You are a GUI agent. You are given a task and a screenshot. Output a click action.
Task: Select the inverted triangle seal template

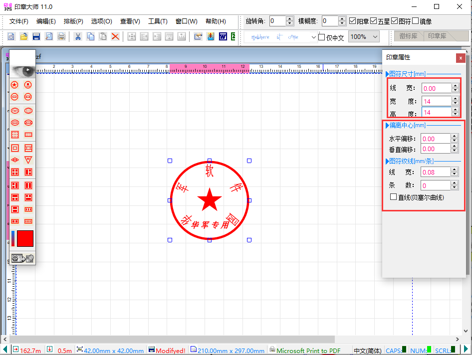click(28, 160)
